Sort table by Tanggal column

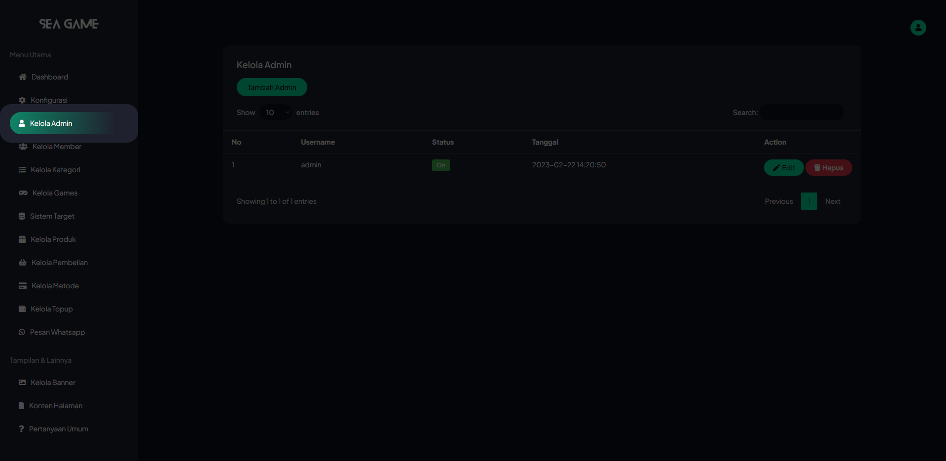point(545,142)
